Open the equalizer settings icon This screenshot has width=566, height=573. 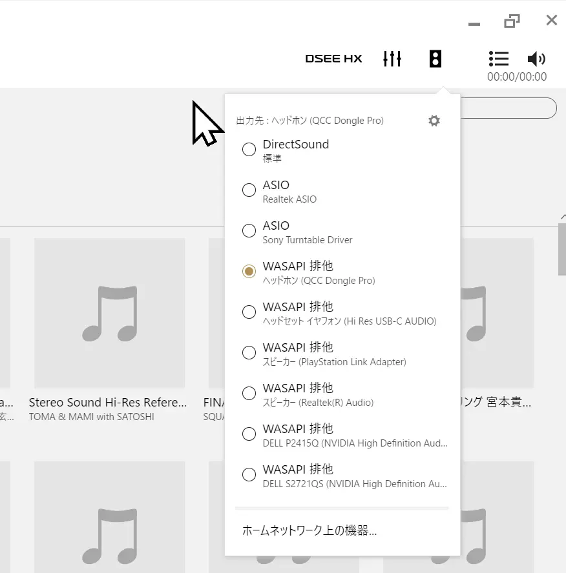[x=392, y=59]
